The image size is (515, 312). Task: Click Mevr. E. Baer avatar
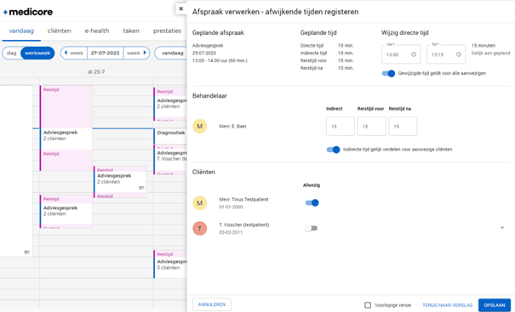[x=200, y=127]
